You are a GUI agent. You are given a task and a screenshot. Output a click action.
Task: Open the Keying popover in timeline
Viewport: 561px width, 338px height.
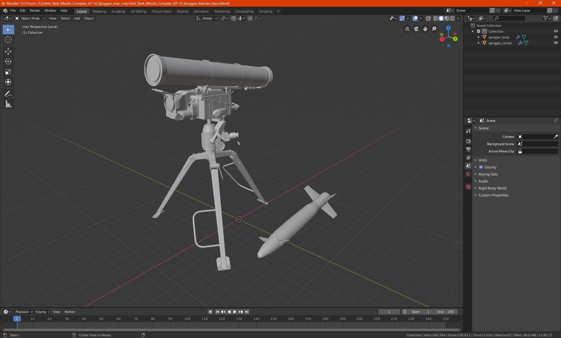tap(42, 312)
